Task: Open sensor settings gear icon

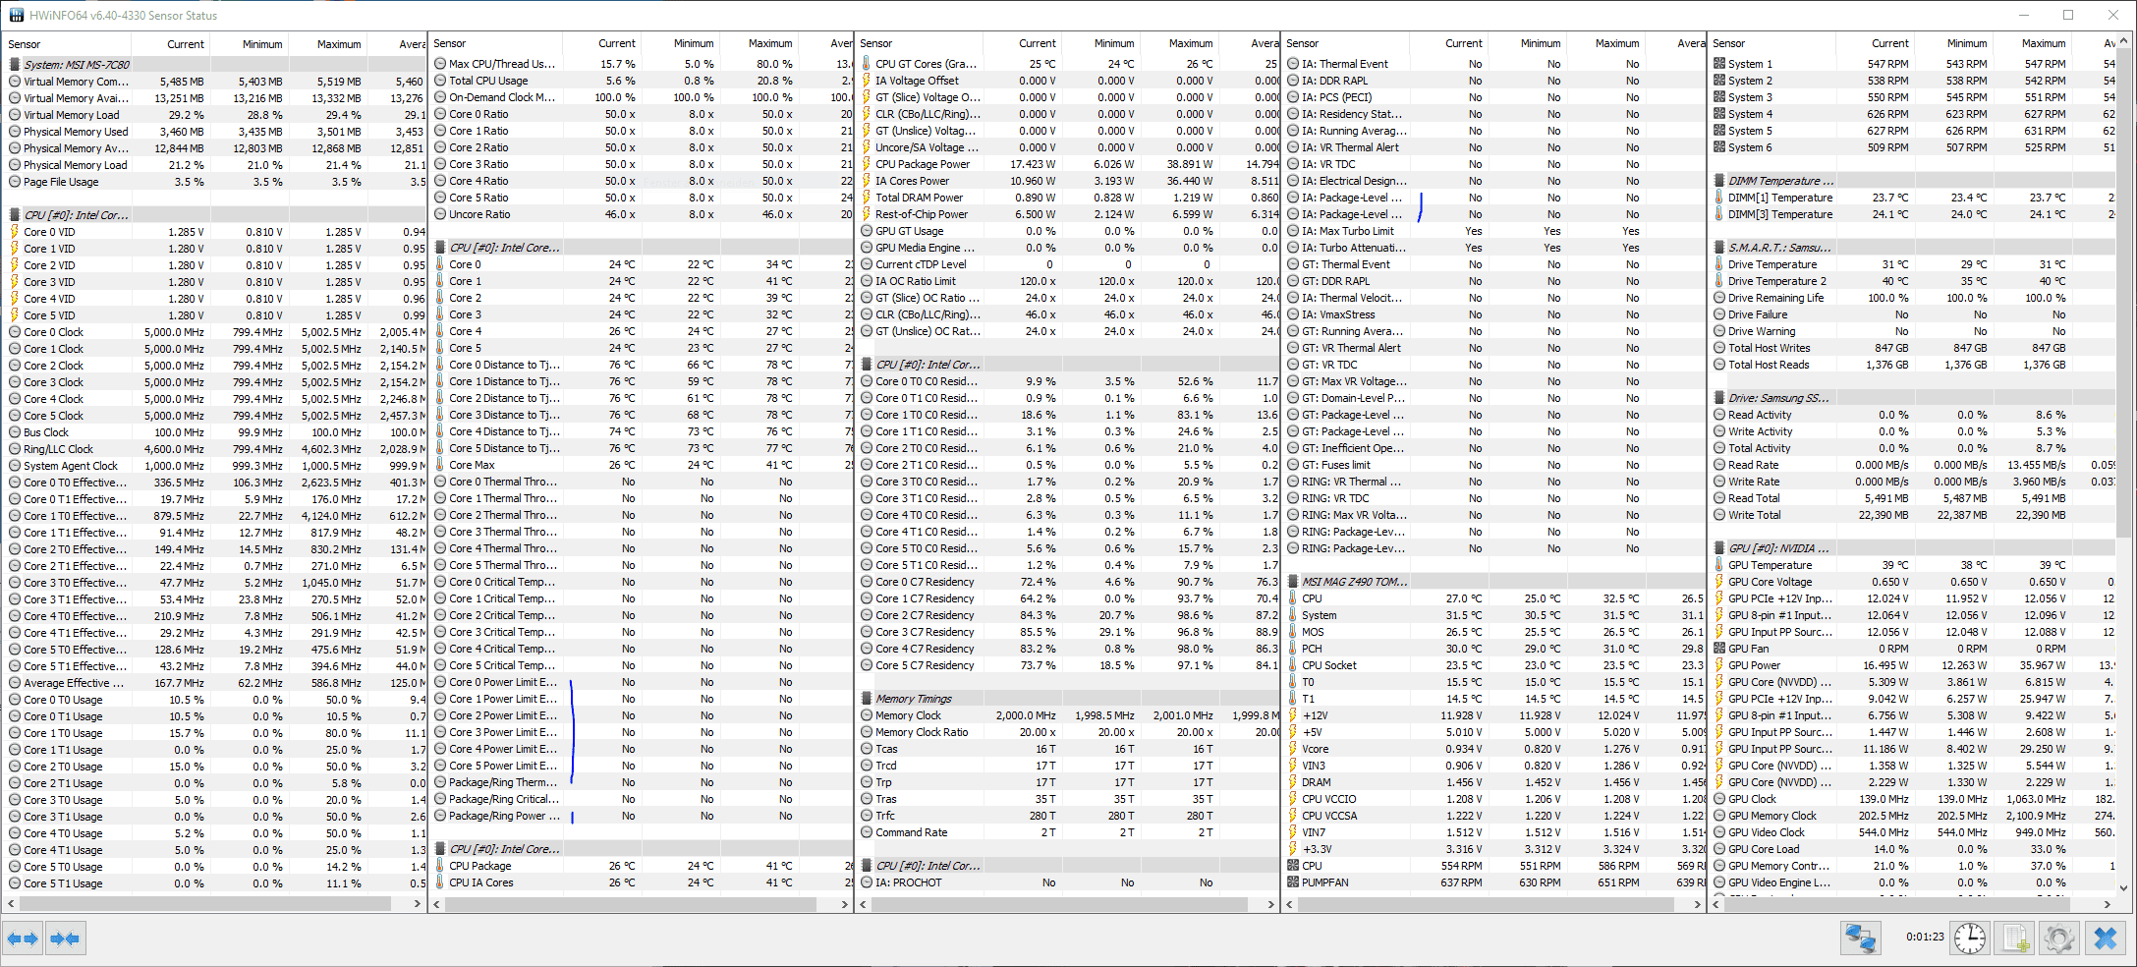Action: [x=2059, y=939]
